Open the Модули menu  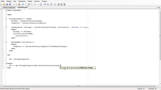37,1
